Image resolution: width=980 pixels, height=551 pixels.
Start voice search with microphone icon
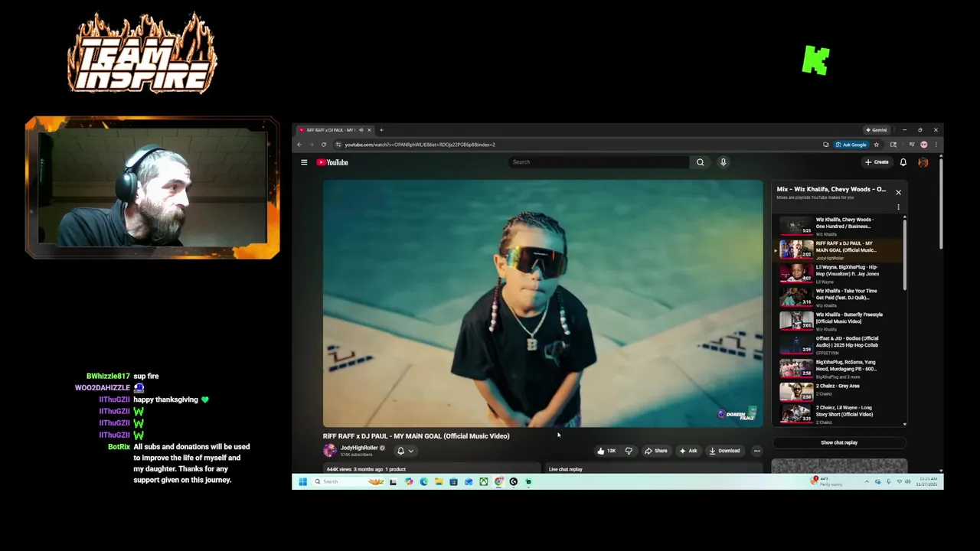pyautogui.click(x=723, y=162)
